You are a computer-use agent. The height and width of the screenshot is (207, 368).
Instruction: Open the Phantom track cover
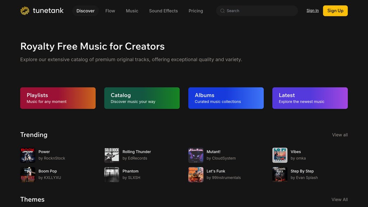pyautogui.click(x=112, y=175)
